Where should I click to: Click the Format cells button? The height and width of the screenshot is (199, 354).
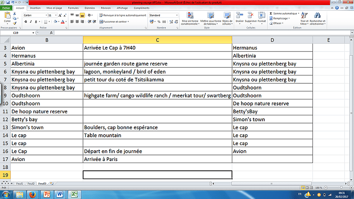coord(262,18)
